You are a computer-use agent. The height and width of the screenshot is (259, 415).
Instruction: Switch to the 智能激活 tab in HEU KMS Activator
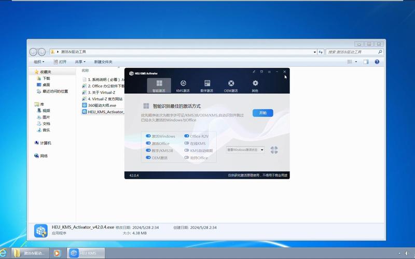(159, 85)
